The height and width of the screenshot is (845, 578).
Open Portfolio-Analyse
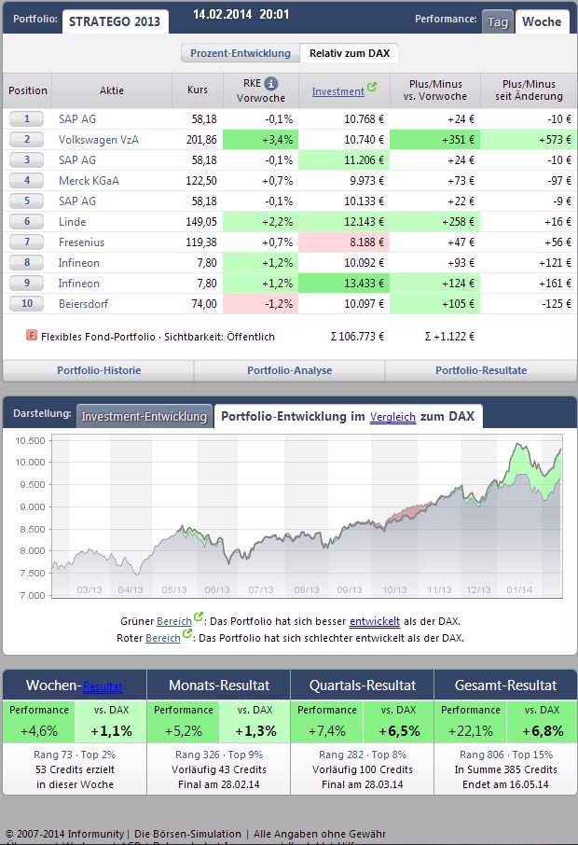tap(289, 370)
